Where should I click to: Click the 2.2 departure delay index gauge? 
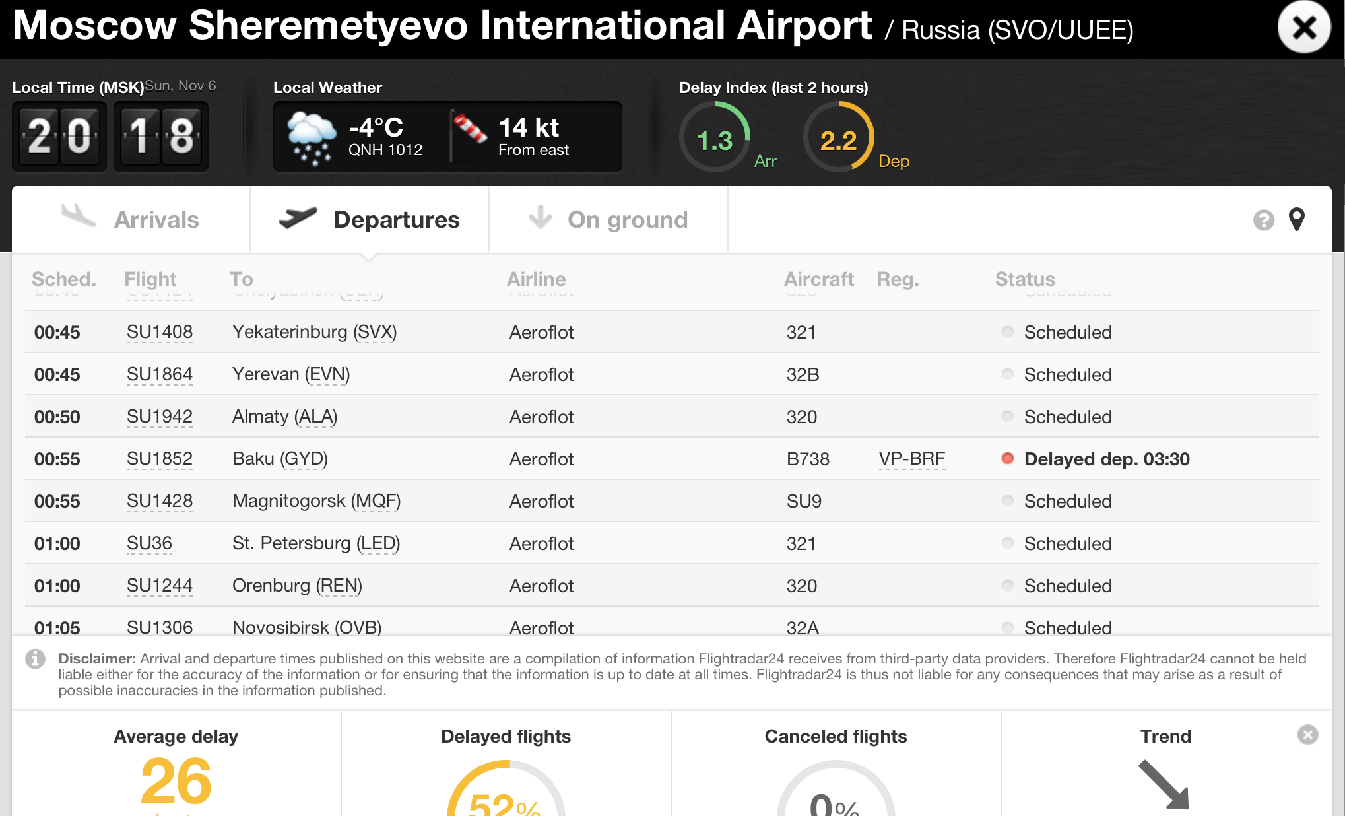[x=839, y=138]
